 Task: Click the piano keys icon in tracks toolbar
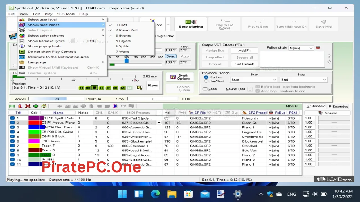click(123, 106)
